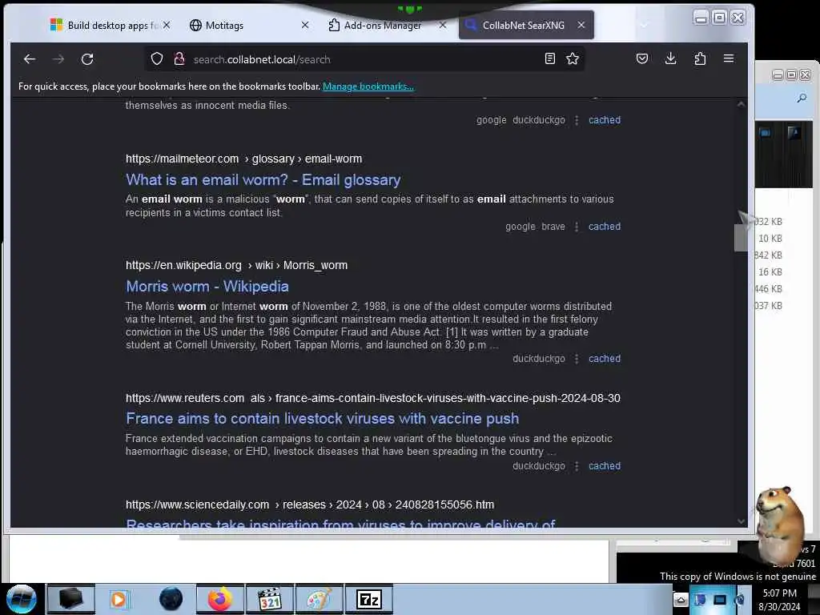This screenshot has width=820, height=615.
Task: Open the black box taskbar icon
Action: coord(71,599)
